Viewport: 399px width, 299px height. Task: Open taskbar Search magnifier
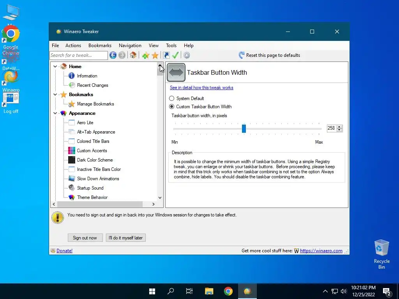[171, 291]
